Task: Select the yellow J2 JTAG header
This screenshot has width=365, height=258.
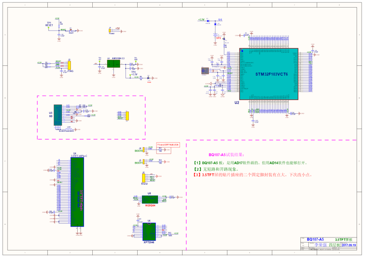Action: [69, 65]
